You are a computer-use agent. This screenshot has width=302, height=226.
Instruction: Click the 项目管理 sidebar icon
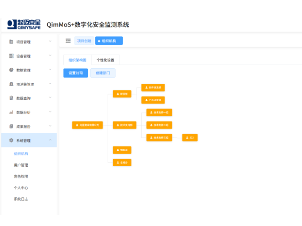tap(11, 42)
